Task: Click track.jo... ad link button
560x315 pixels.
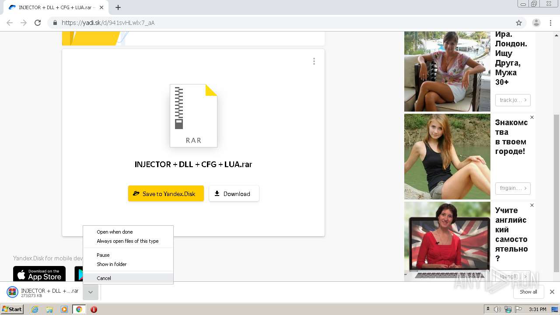Action: [513, 100]
